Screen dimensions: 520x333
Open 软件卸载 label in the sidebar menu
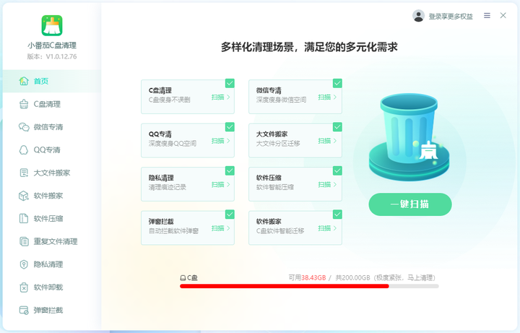48,287
